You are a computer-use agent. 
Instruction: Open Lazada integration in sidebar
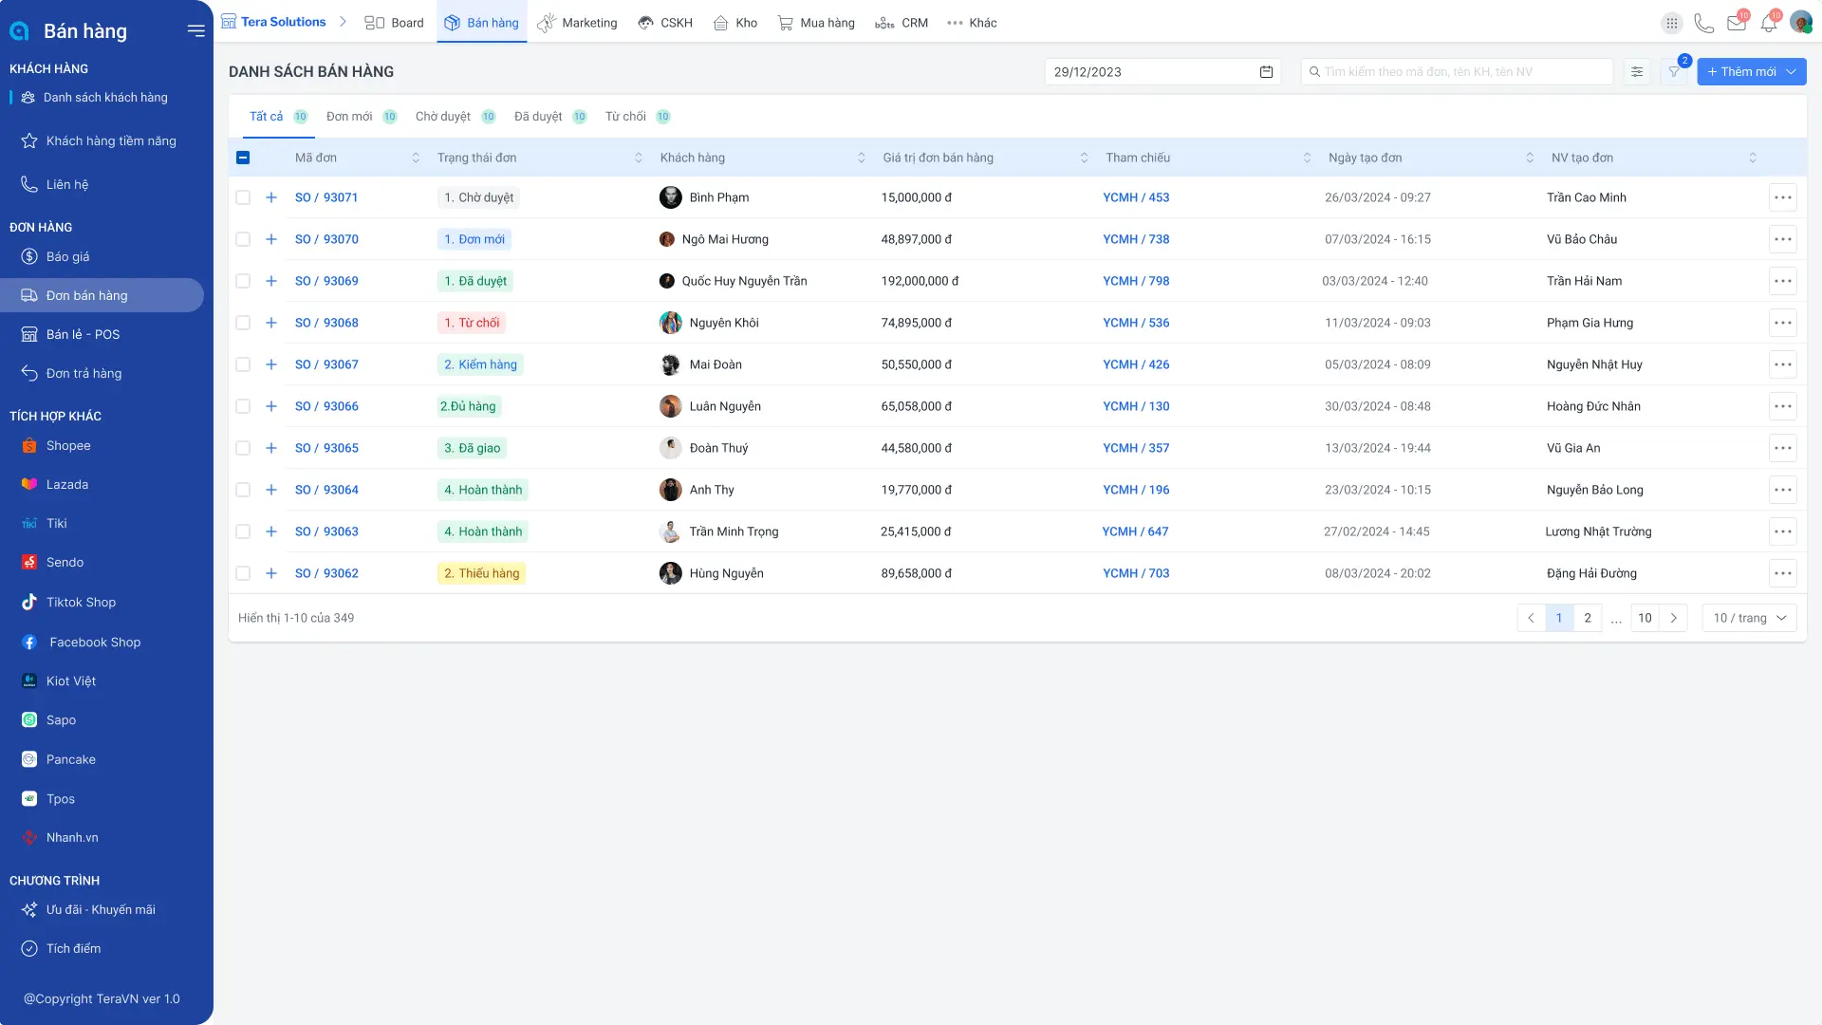tap(67, 484)
